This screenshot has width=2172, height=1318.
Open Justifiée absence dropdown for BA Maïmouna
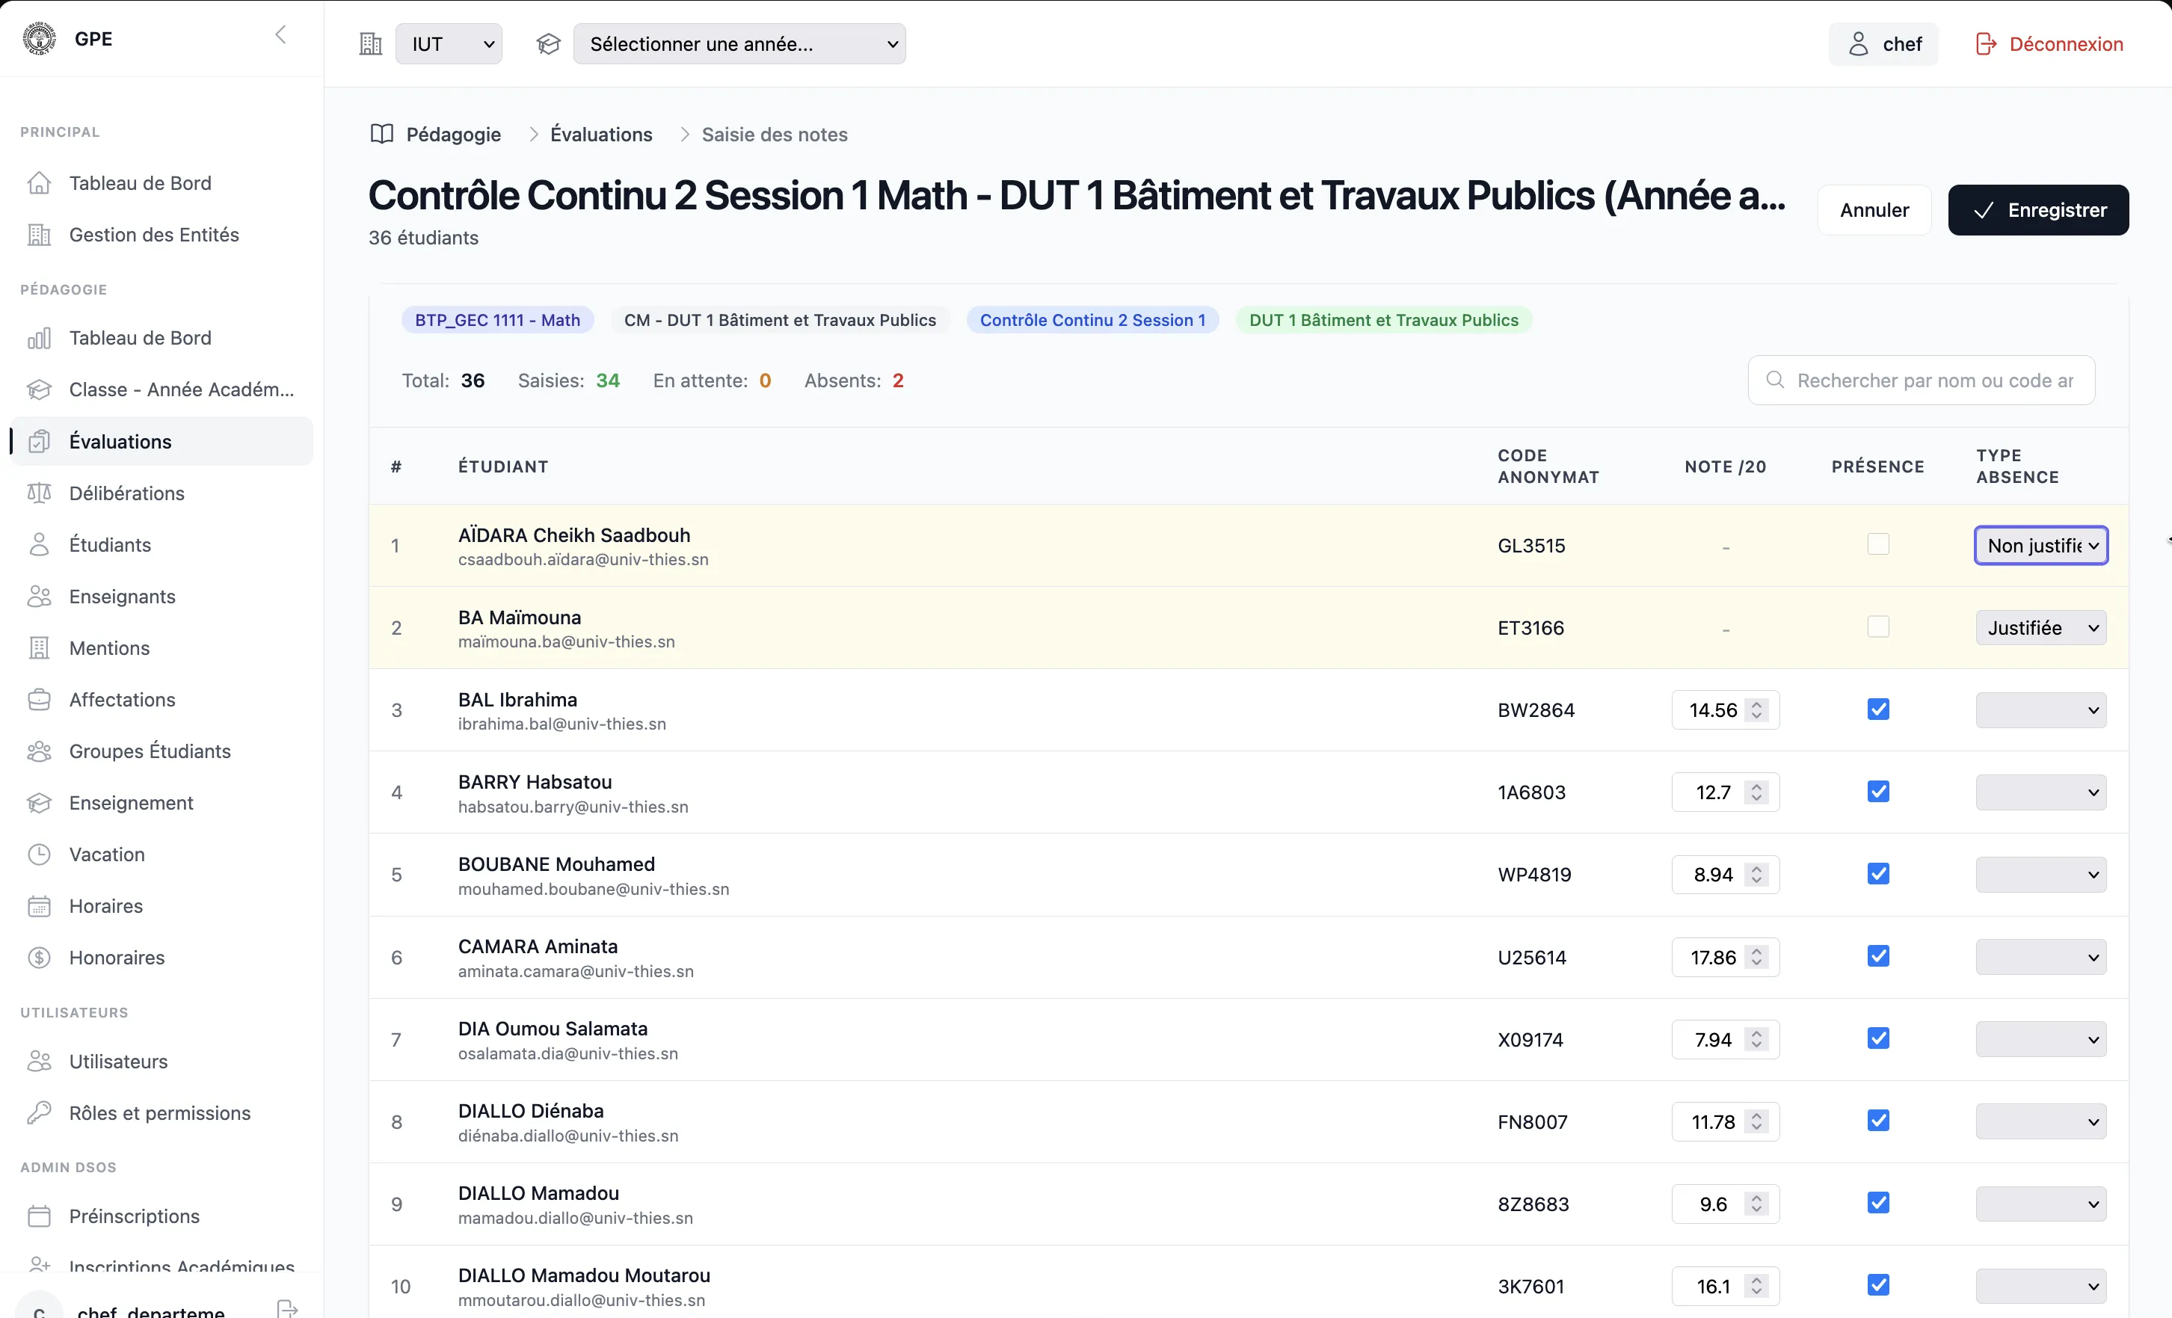(2040, 628)
